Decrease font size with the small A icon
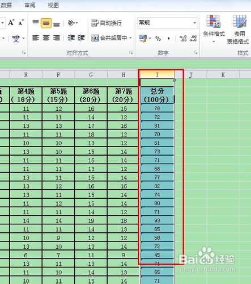 (22, 23)
